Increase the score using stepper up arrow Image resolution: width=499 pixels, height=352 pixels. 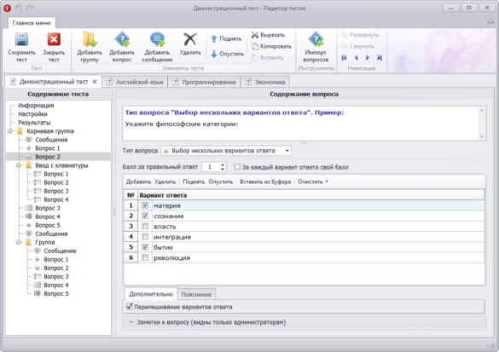click(223, 164)
